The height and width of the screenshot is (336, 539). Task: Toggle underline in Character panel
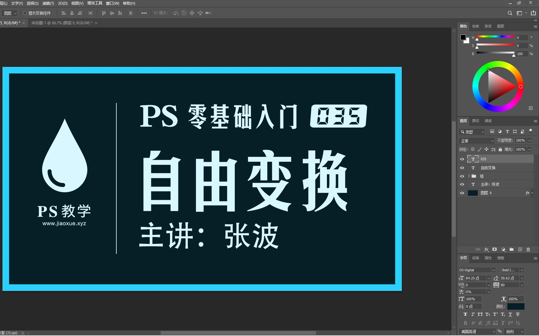510,315
